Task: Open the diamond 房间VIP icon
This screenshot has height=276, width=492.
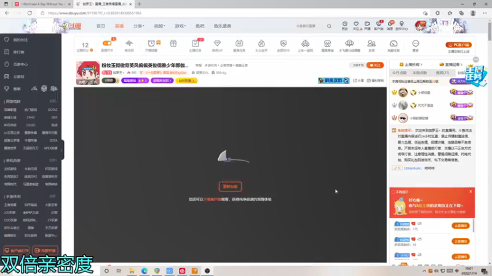Action: pos(217,43)
